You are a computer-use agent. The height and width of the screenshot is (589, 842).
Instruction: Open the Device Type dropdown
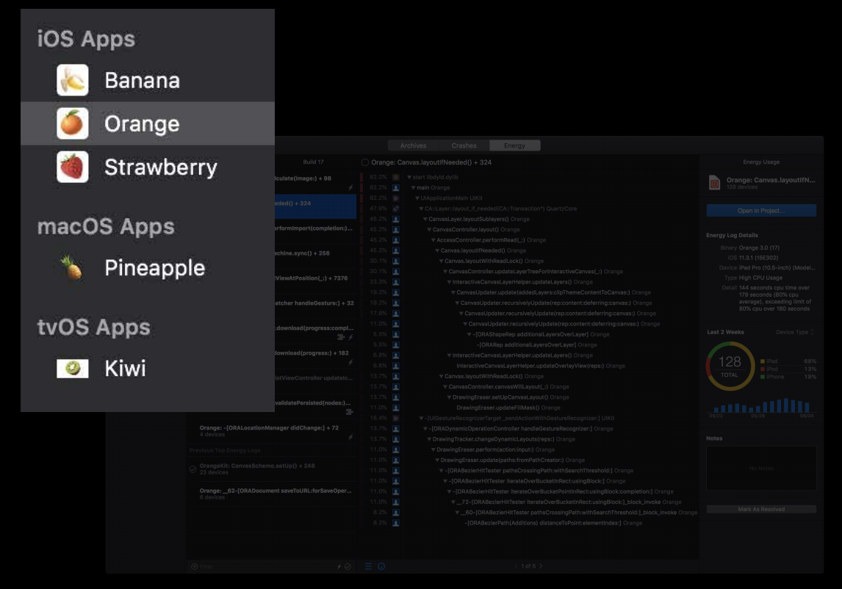[795, 333]
